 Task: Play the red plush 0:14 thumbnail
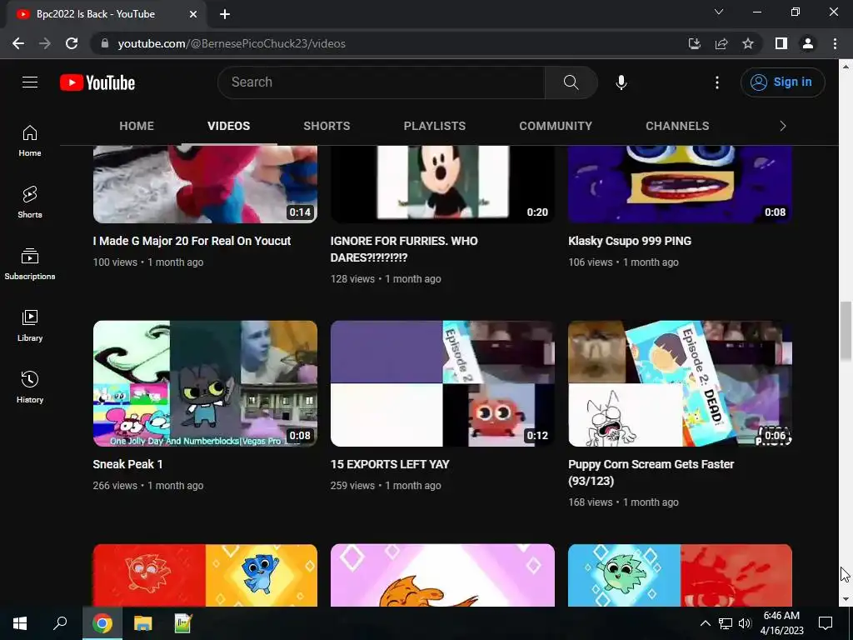click(205, 184)
